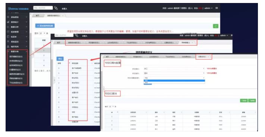The width and height of the screenshot is (265, 137).
Task: Open the city dropdown below the province field
Action: [174, 73]
